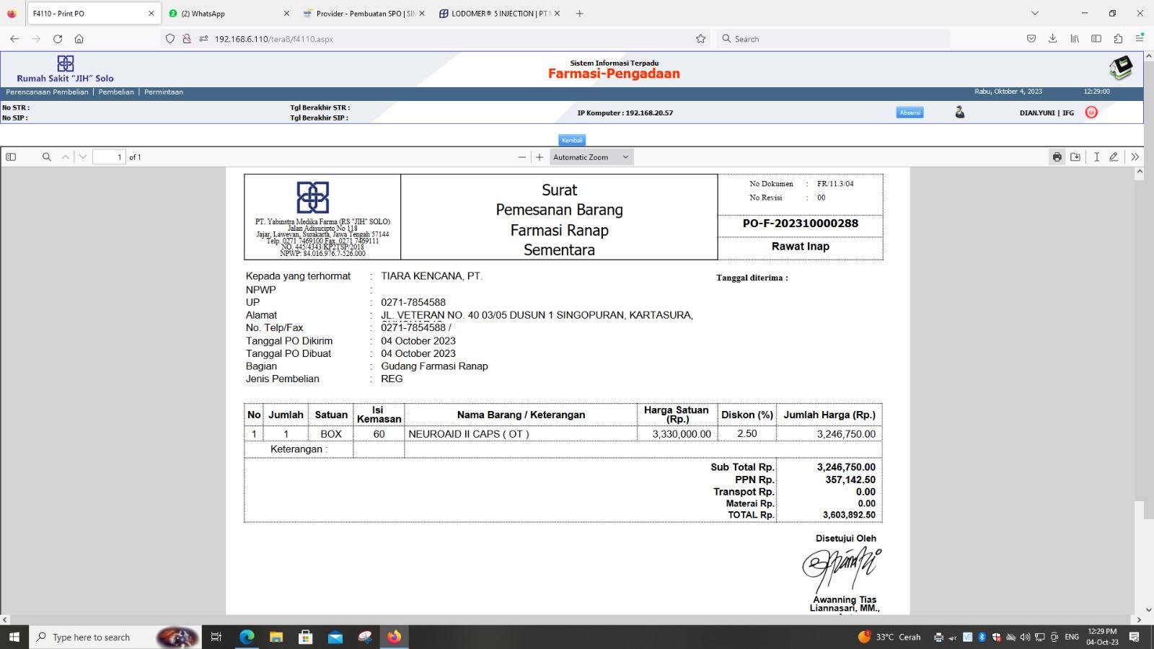The width and height of the screenshot is (1154, 649).
Task: Click the Rumah Sakit JIH Solo logo
Action: pyautogui.click(x=66, y=69)
